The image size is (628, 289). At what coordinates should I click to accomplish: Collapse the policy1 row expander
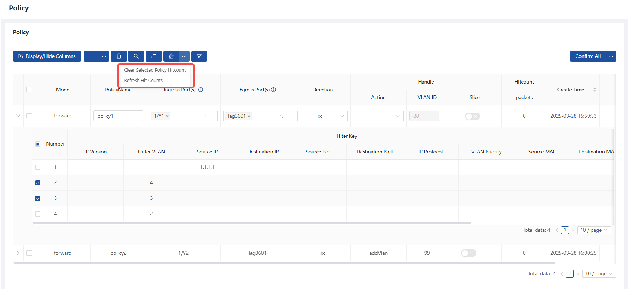[x=18, y=116]
